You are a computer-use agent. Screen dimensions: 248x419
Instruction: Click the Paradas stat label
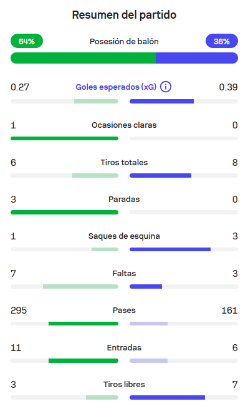[x=124, y=200]
